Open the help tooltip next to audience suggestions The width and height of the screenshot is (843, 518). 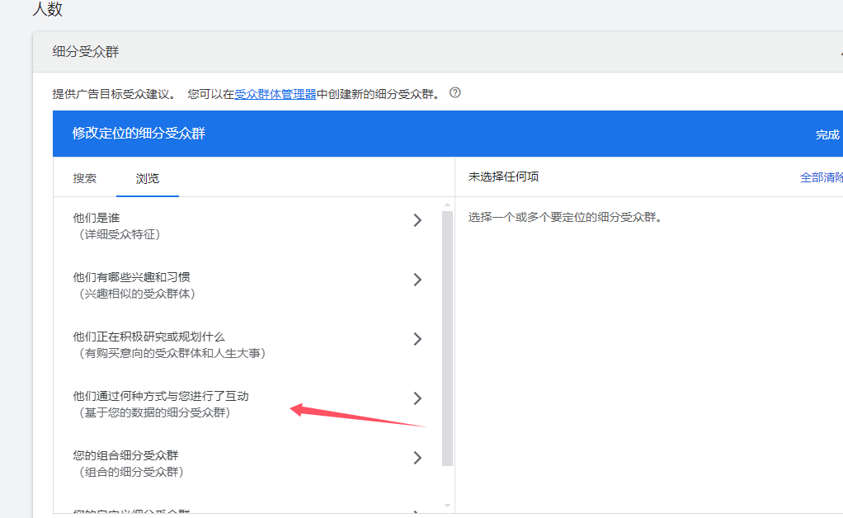[453, 93]
